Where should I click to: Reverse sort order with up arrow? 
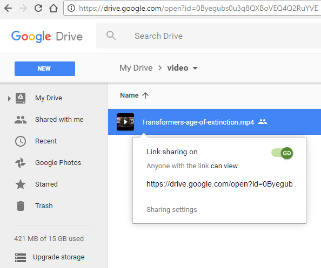click(x=145, y=95)
